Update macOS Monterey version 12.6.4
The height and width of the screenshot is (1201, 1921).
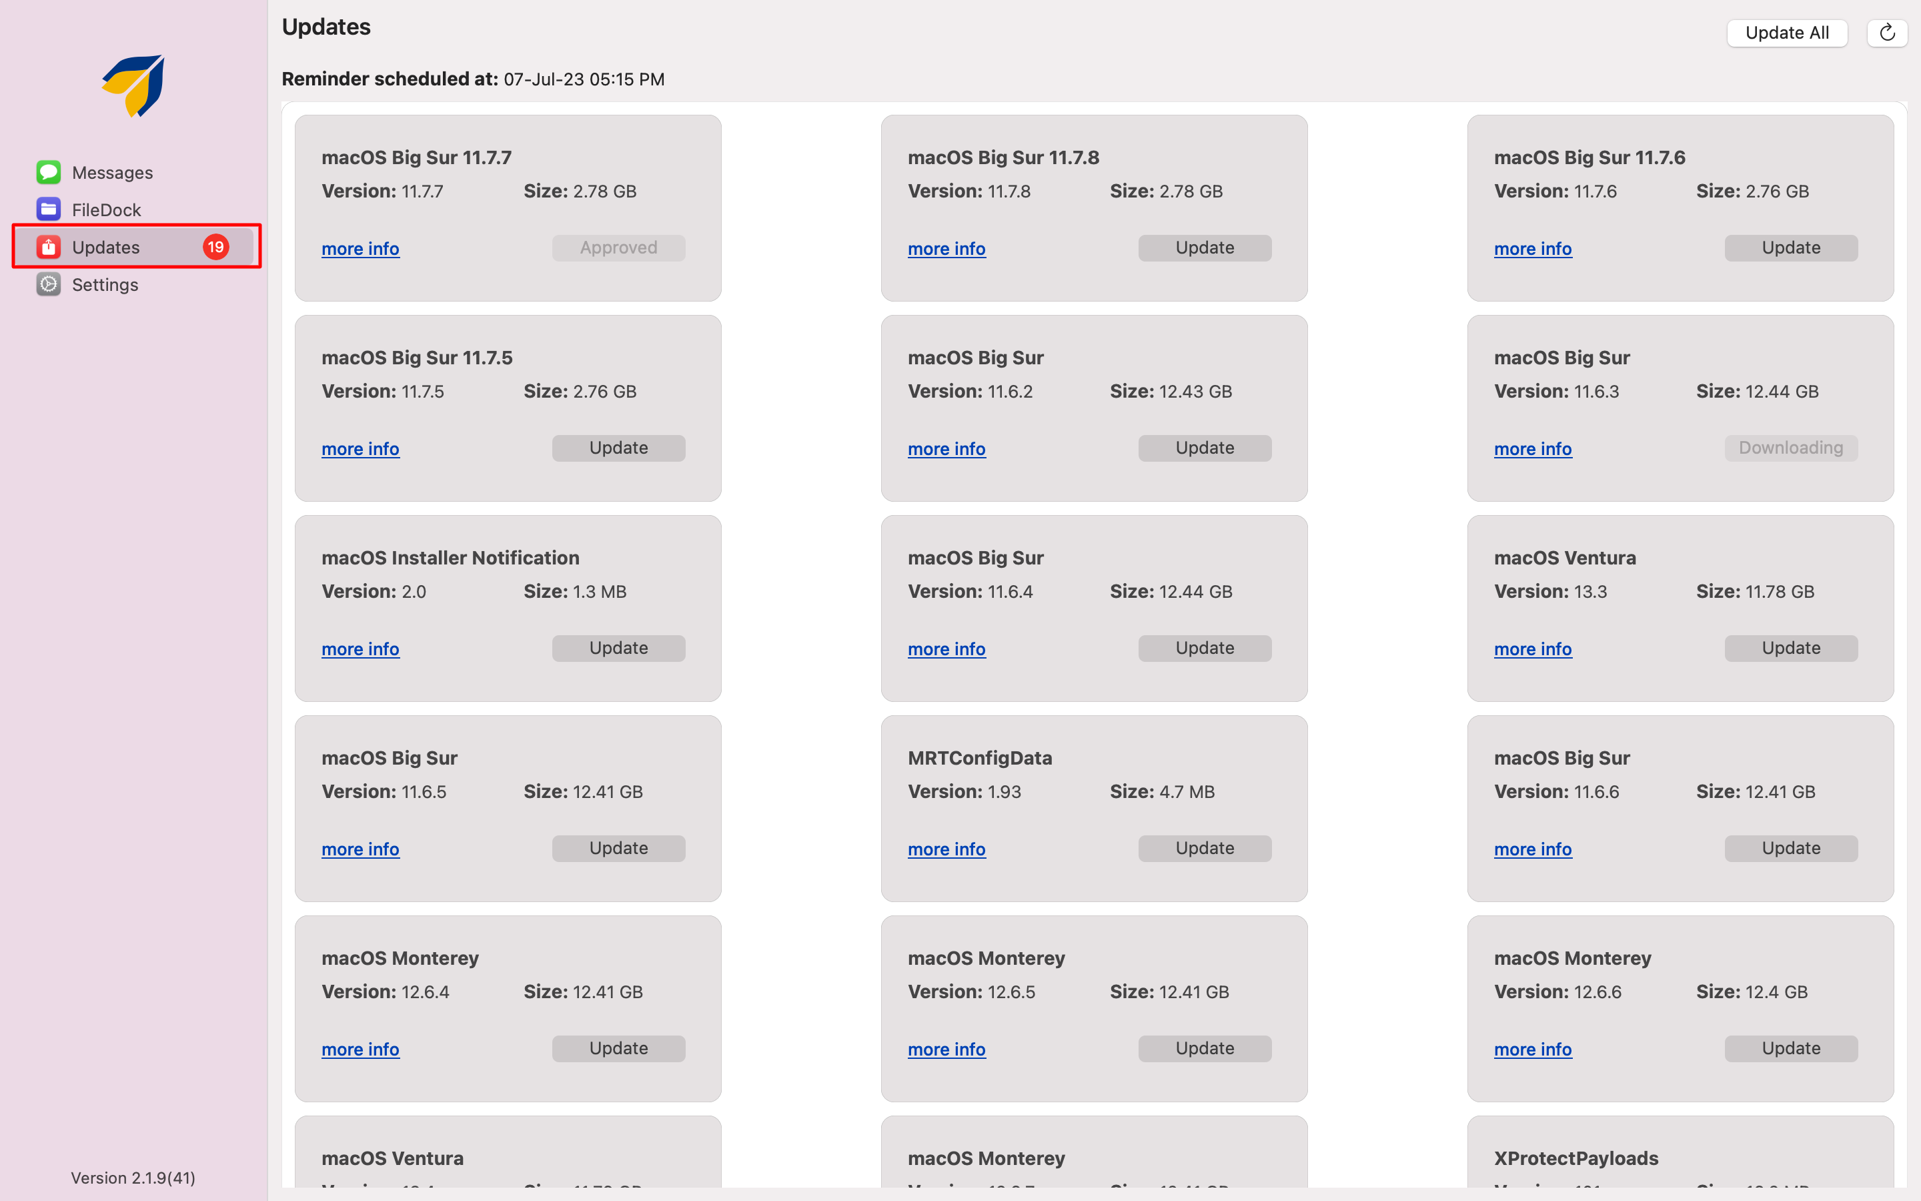[618, 1048]
